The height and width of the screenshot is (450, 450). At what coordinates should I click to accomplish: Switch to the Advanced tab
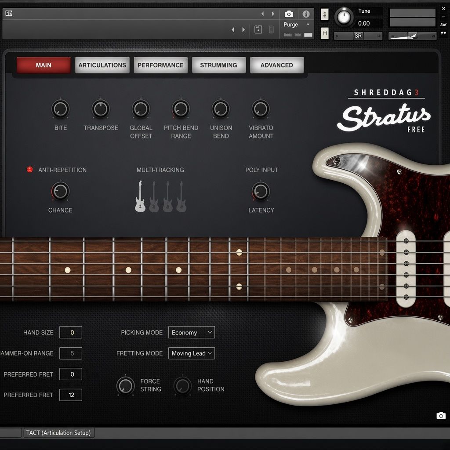pyautogui.click(x=277, y=65)
